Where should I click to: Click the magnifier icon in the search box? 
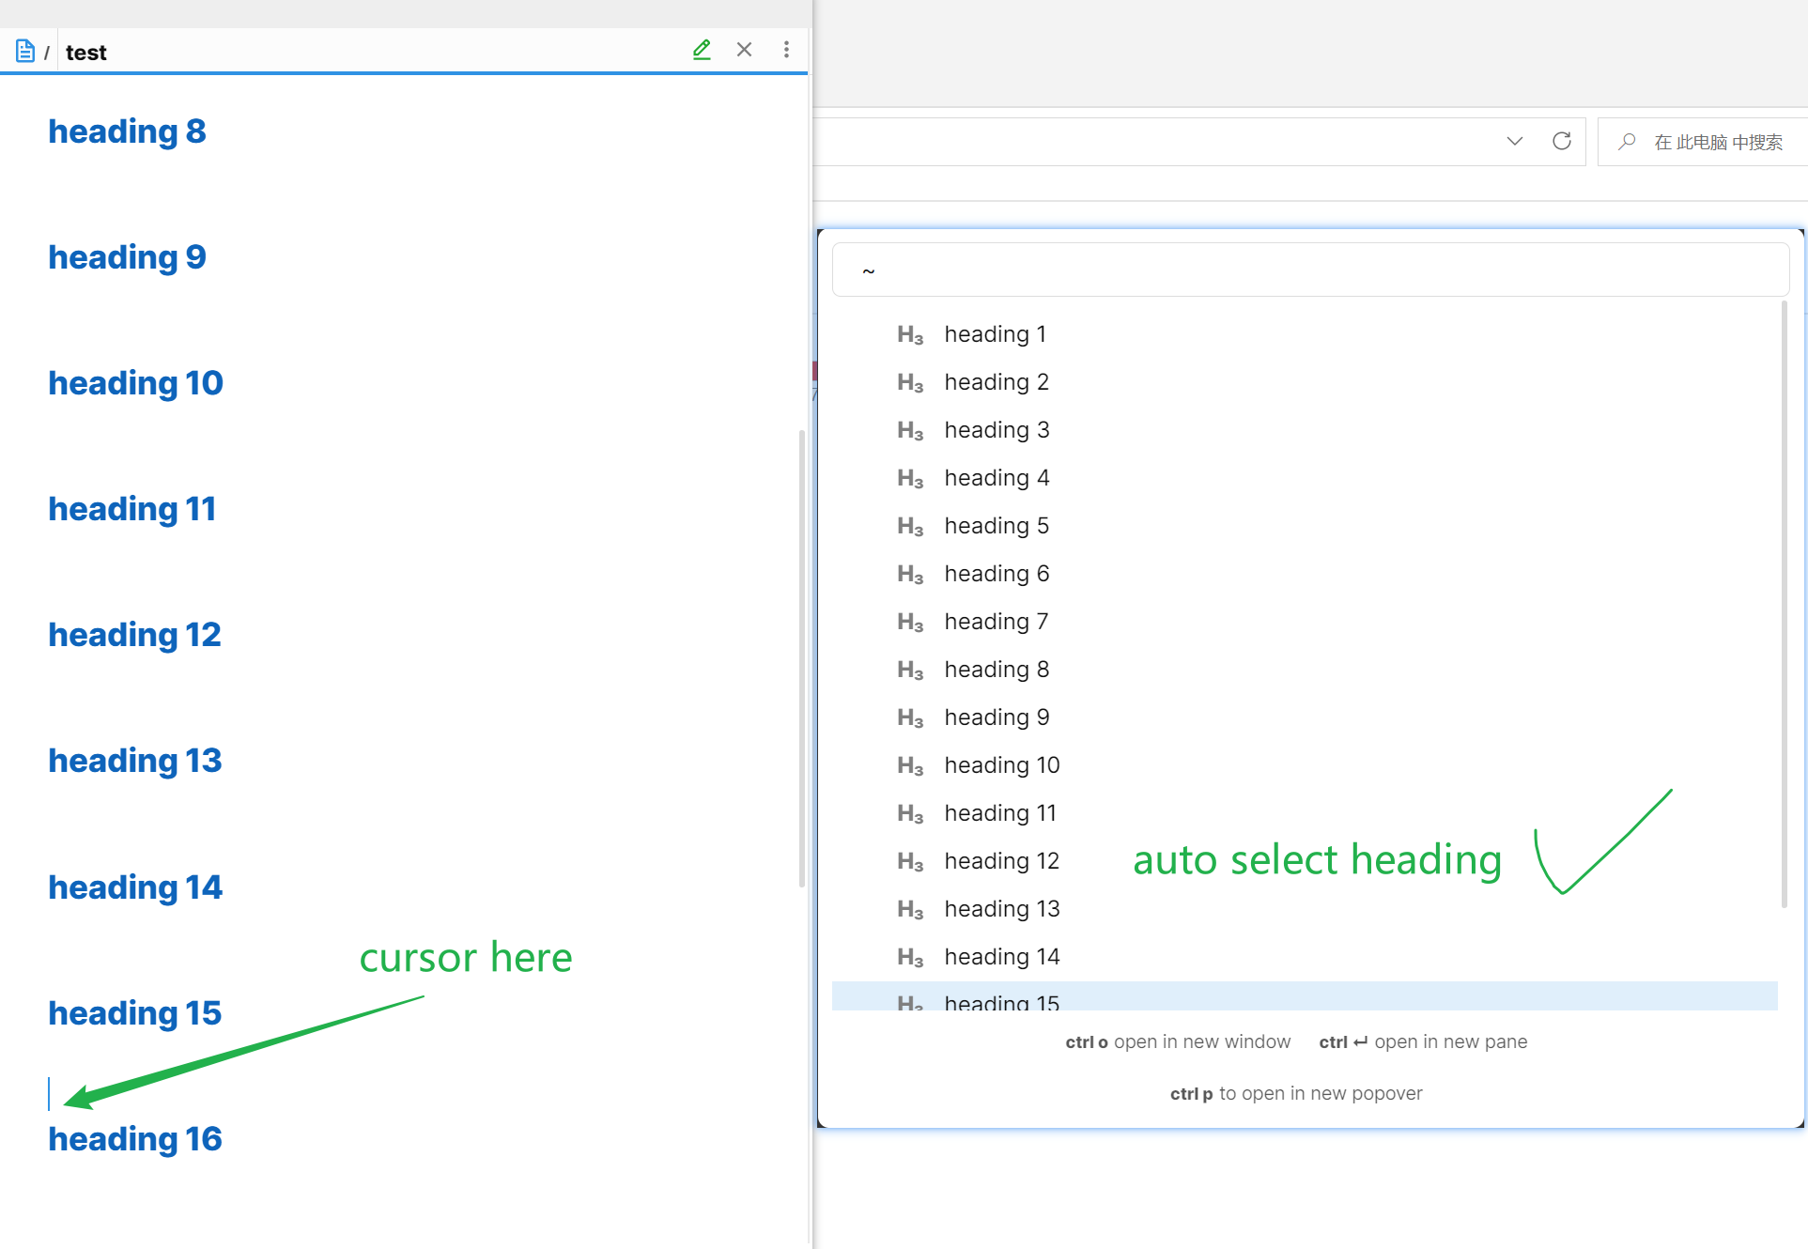pyautogui.click(x=1627, y=141)
